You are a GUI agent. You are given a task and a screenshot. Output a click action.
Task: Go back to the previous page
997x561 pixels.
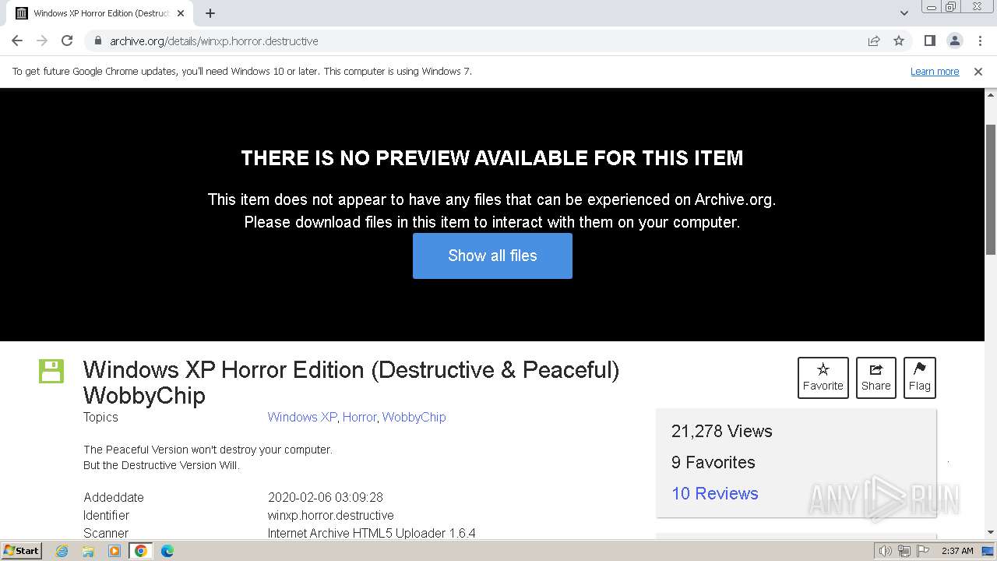[x=17, y=41]
